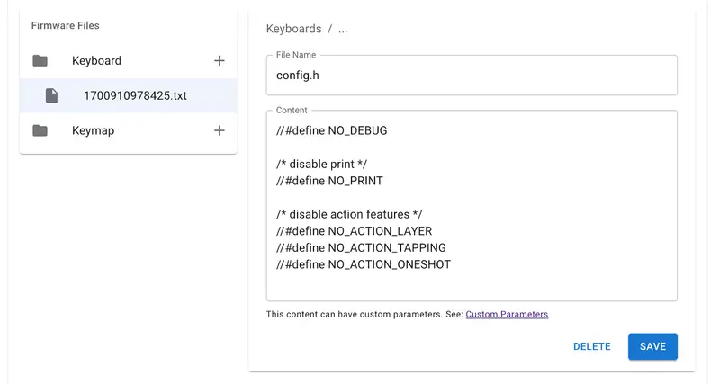Click the Keyboard folder icon
The image size is (720, 384).
40,61
